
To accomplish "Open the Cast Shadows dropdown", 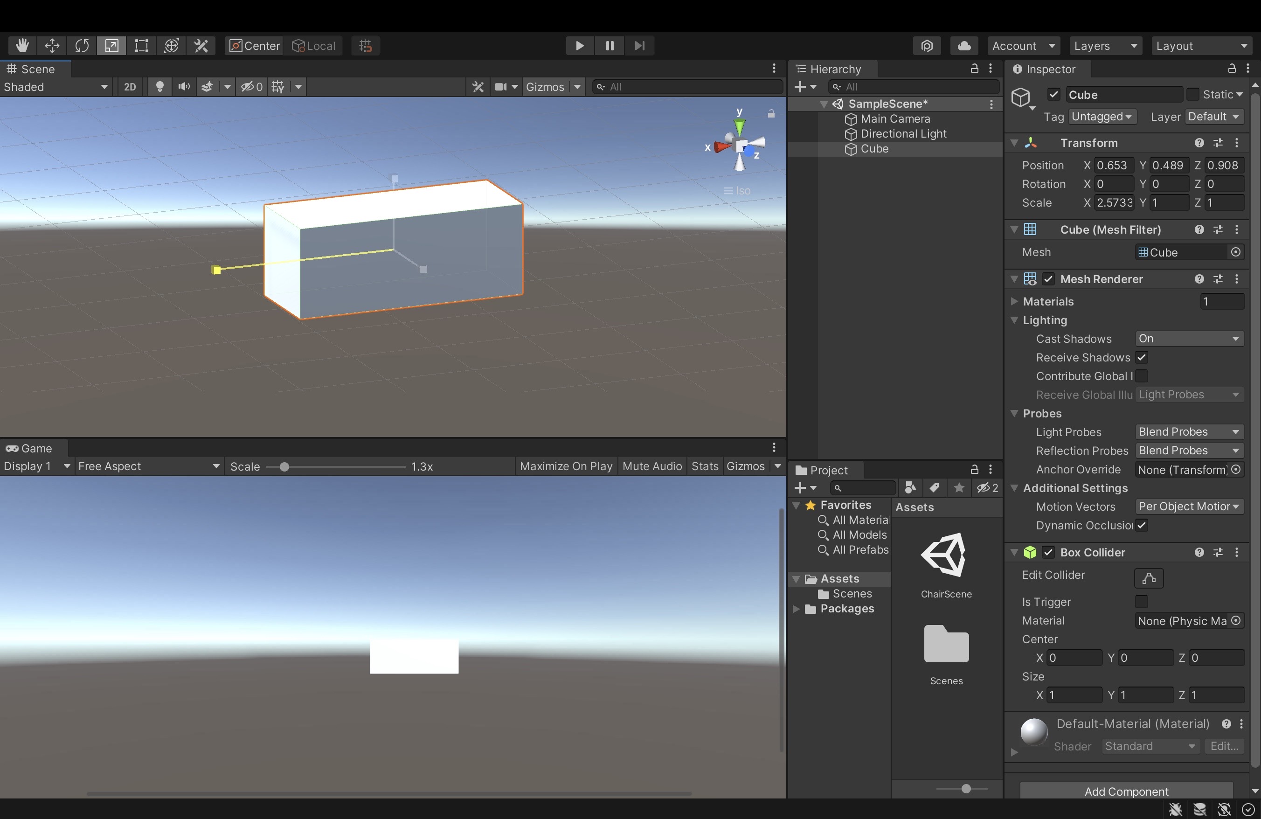I will point(1188,339).
